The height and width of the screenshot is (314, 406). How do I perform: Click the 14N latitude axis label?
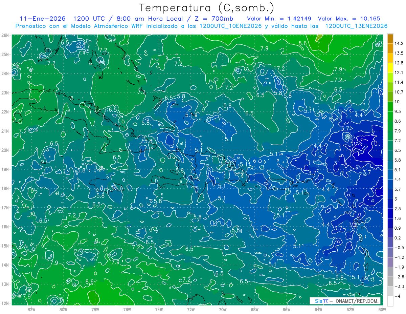[5, 265]
